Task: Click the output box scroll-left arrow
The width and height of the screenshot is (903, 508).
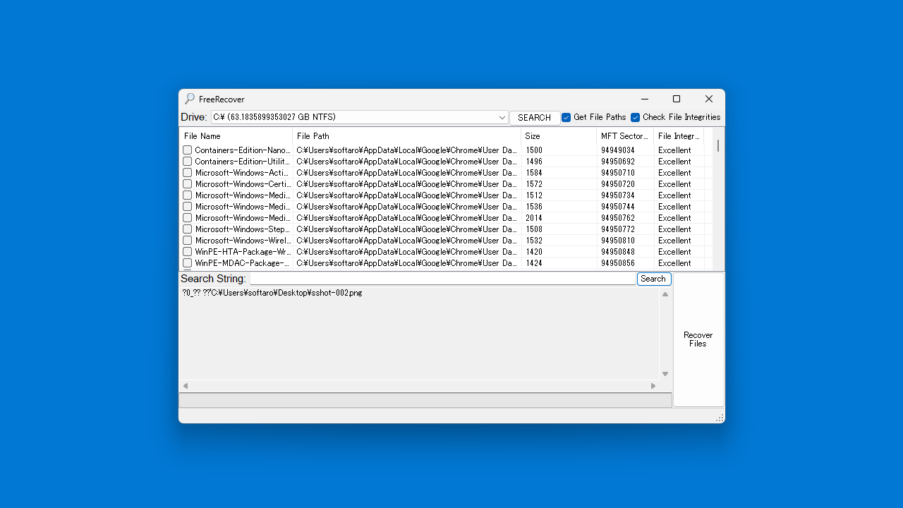Action: [x=186, y=386]
